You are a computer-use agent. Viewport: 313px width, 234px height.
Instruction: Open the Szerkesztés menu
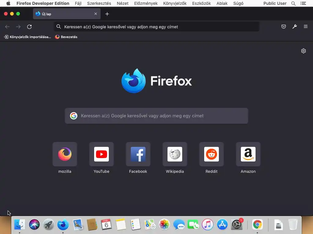[99, 3]
